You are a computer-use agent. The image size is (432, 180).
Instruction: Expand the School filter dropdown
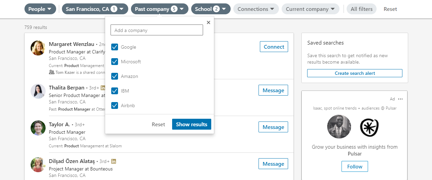tap(211, 9)
